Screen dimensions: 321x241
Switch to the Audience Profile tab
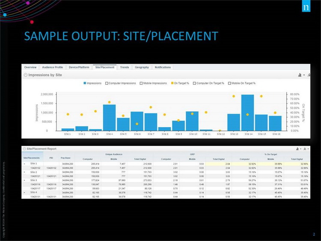click(x=53, y=67)
